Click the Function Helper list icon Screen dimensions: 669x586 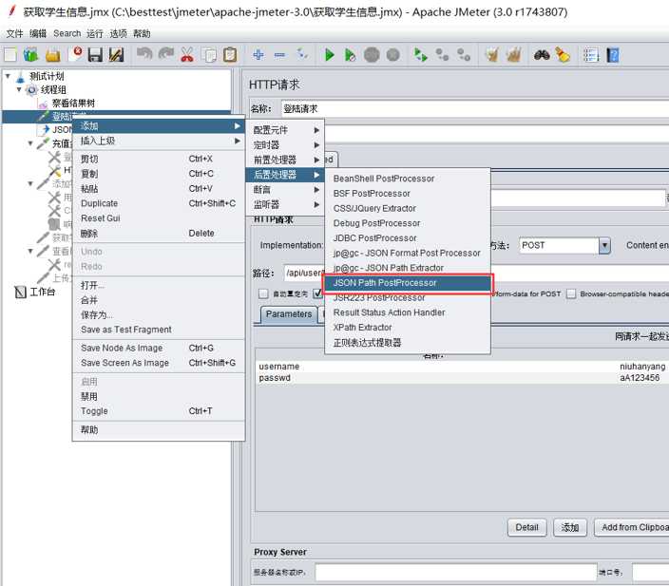pyautogui.click(x=591, y=55)
